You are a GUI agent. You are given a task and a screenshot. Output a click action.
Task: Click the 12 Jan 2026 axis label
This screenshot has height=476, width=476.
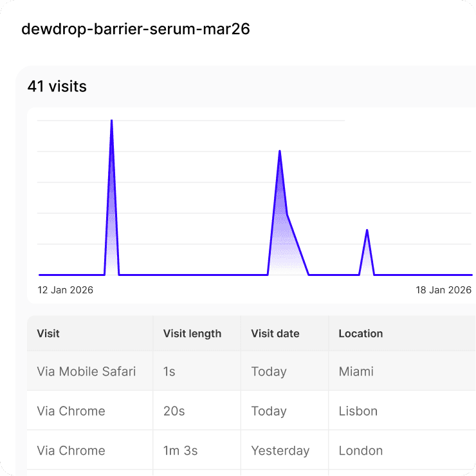pos(65,290)
